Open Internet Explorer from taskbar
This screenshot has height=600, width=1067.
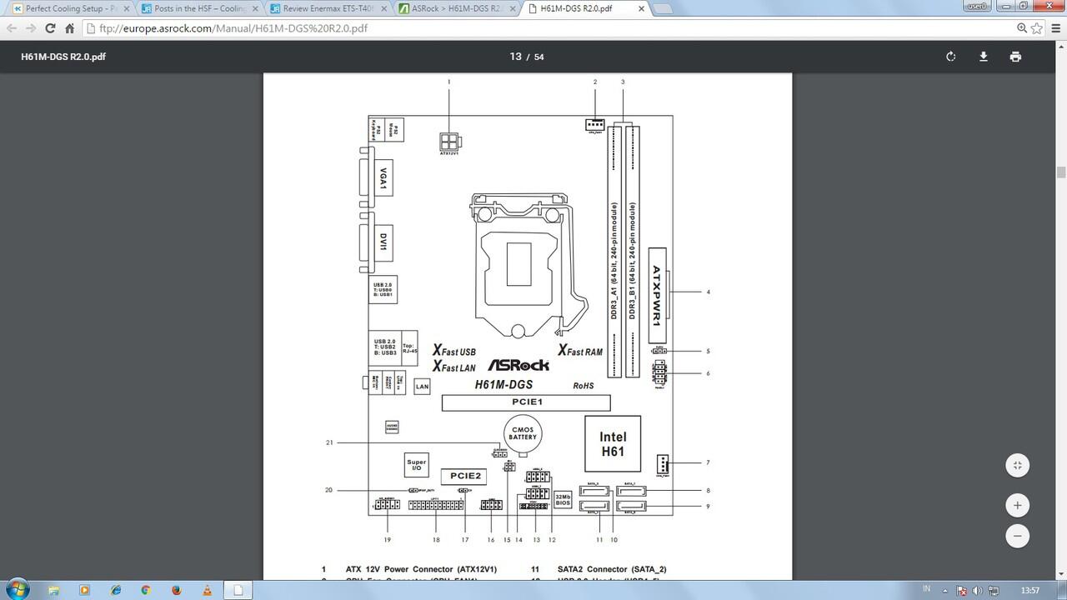point(115,590)
